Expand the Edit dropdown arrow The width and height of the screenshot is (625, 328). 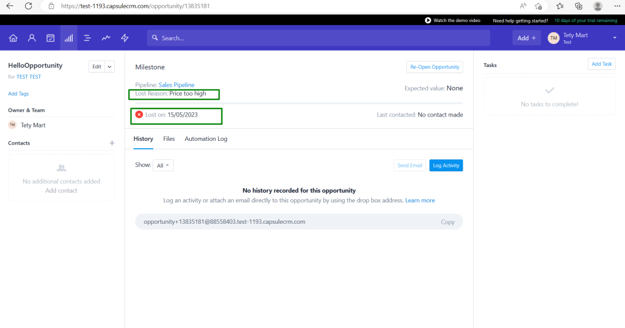click(110, 66)
